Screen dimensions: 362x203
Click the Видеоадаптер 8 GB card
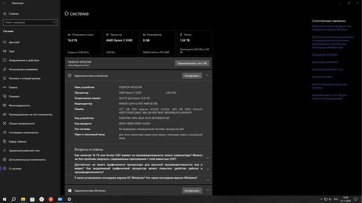(158, 43)
